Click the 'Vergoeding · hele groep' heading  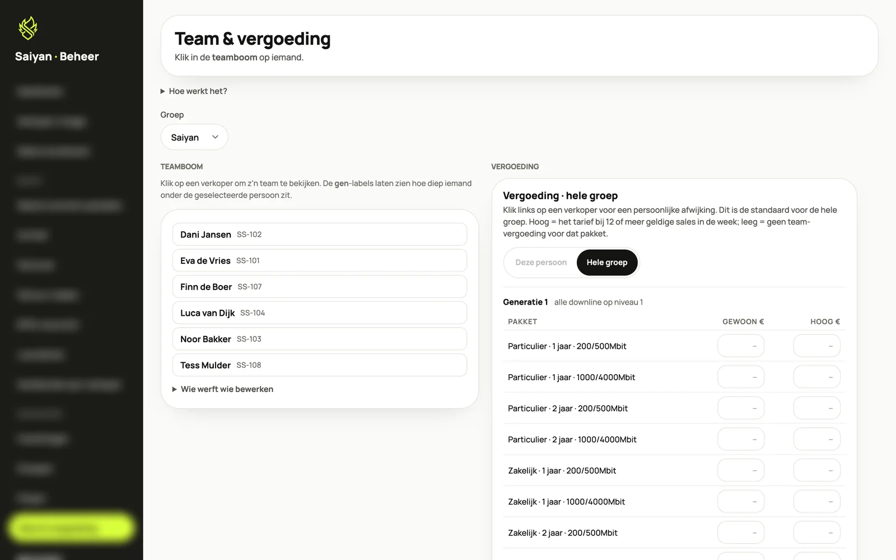(560, 195)
